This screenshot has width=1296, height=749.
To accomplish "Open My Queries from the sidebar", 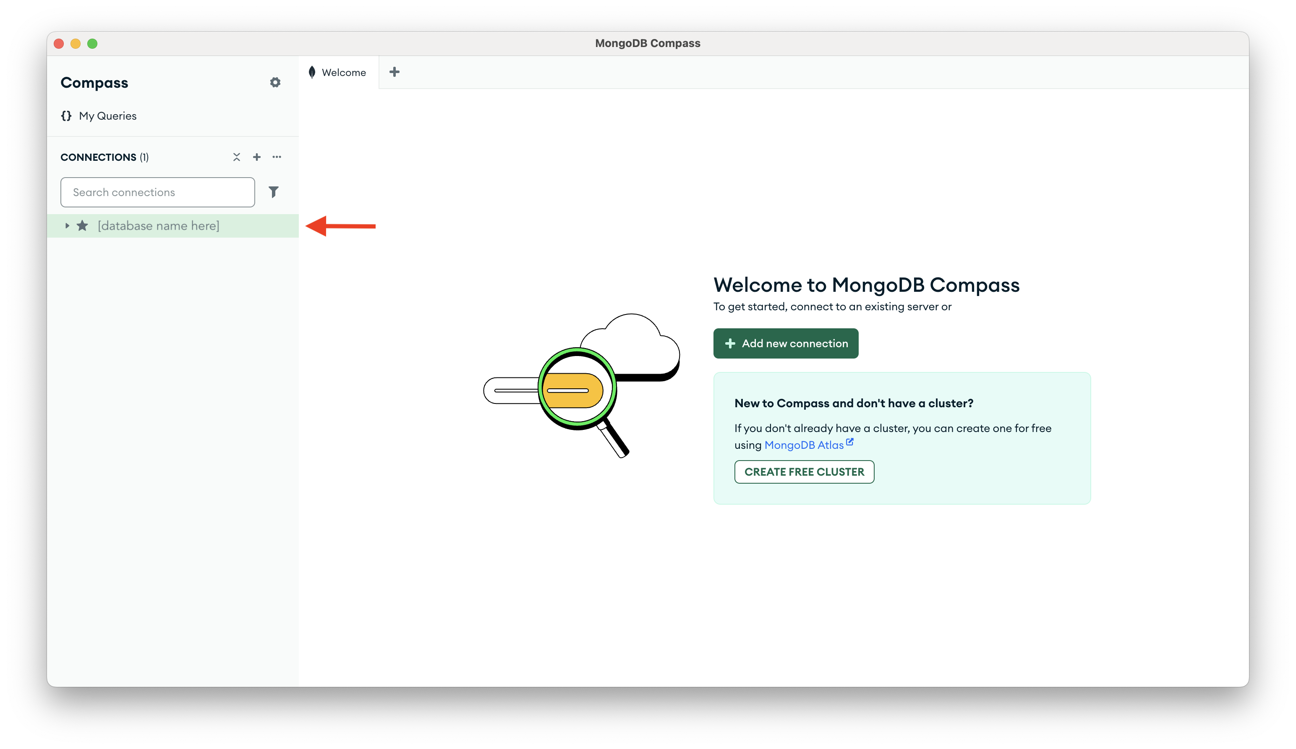I will tap(107, 116).
